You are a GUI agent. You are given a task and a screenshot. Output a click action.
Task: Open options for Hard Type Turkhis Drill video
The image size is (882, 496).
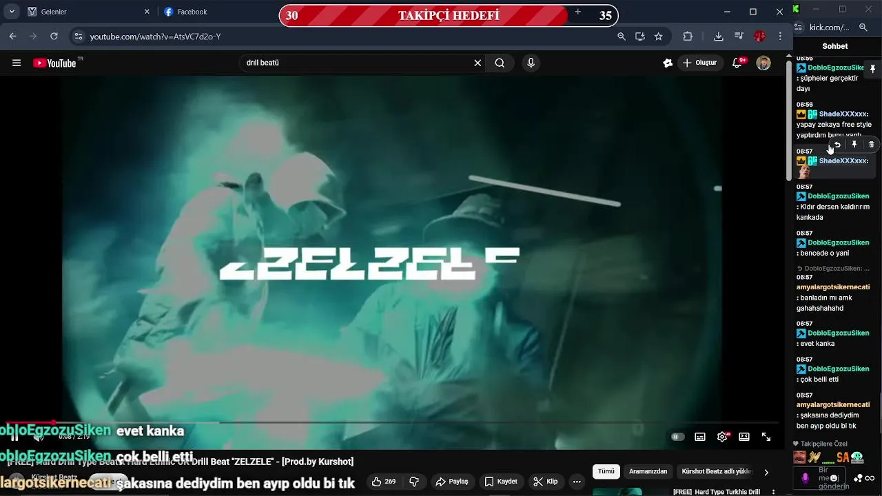[x=773, y=492]
